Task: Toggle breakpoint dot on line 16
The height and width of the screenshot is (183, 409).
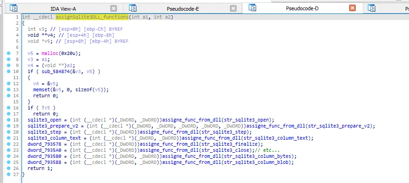Action: click(8, 108)
